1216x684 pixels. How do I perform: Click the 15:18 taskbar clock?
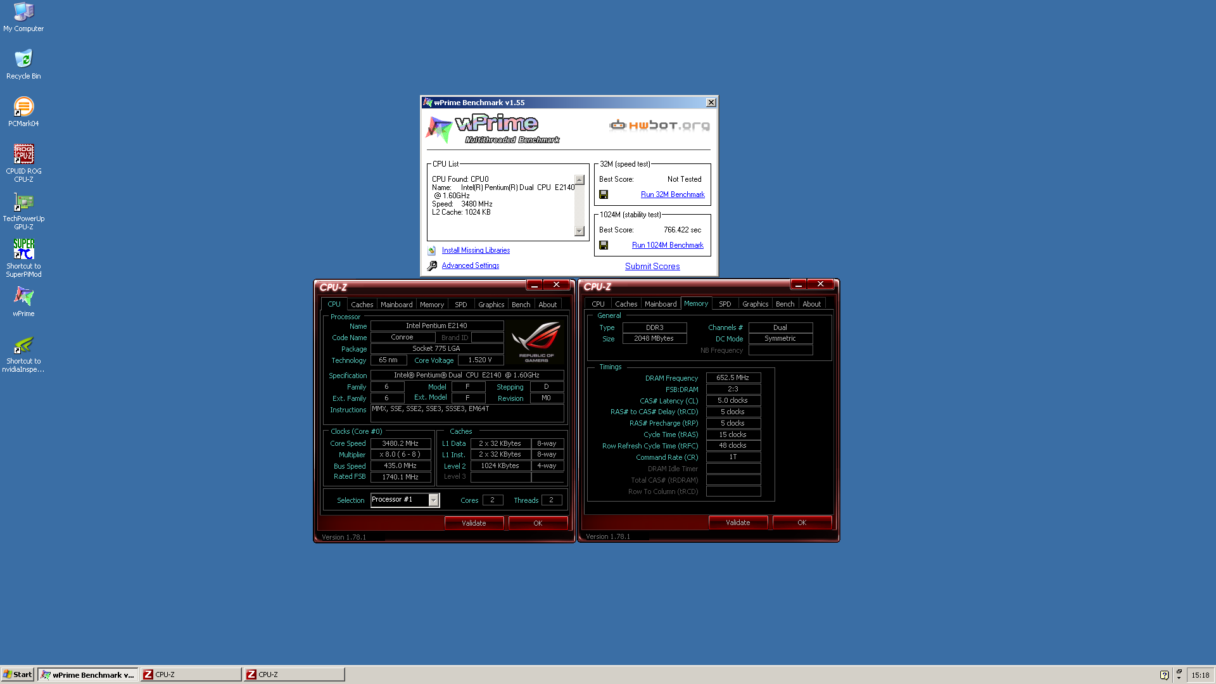pyautogui.click(x=1200, y=675)
